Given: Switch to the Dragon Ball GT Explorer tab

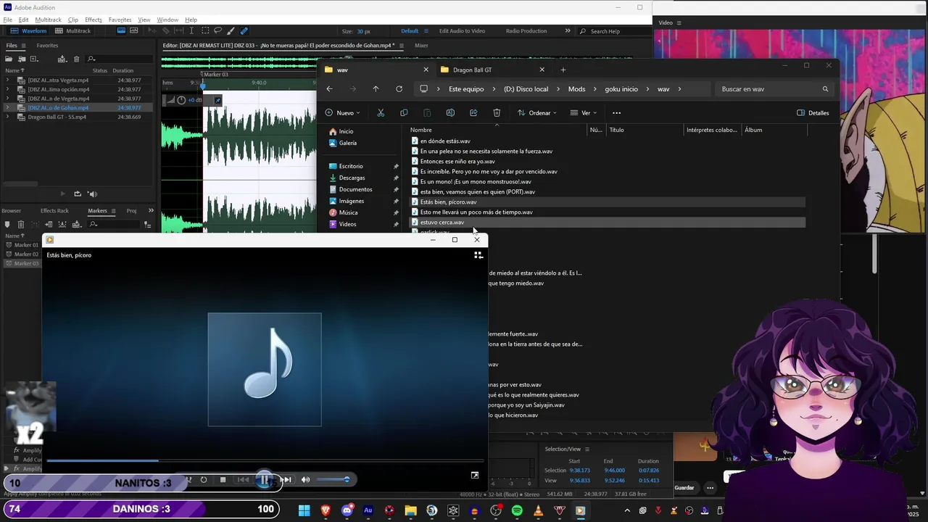Looking at the screenshot, I should (493, 70).
